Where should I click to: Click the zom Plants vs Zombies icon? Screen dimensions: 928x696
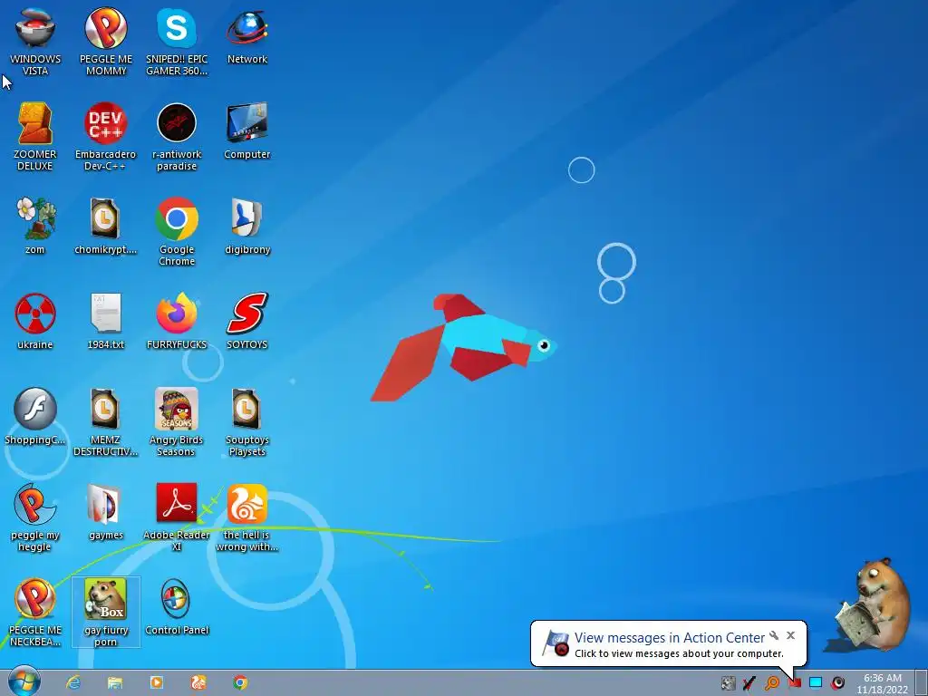click(35, 226)
